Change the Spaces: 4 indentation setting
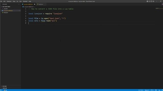 [147, 90]
